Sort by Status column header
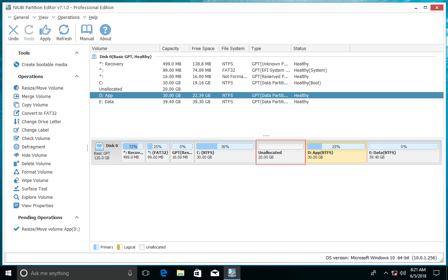 320,48
